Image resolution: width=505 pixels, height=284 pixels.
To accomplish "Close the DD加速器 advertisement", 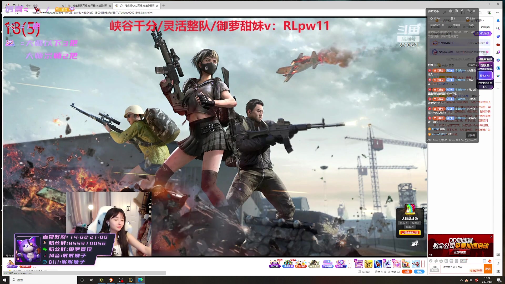I will pos(491,236).
